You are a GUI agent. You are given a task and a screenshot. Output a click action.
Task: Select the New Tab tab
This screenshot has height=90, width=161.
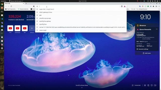click(14, 3)
